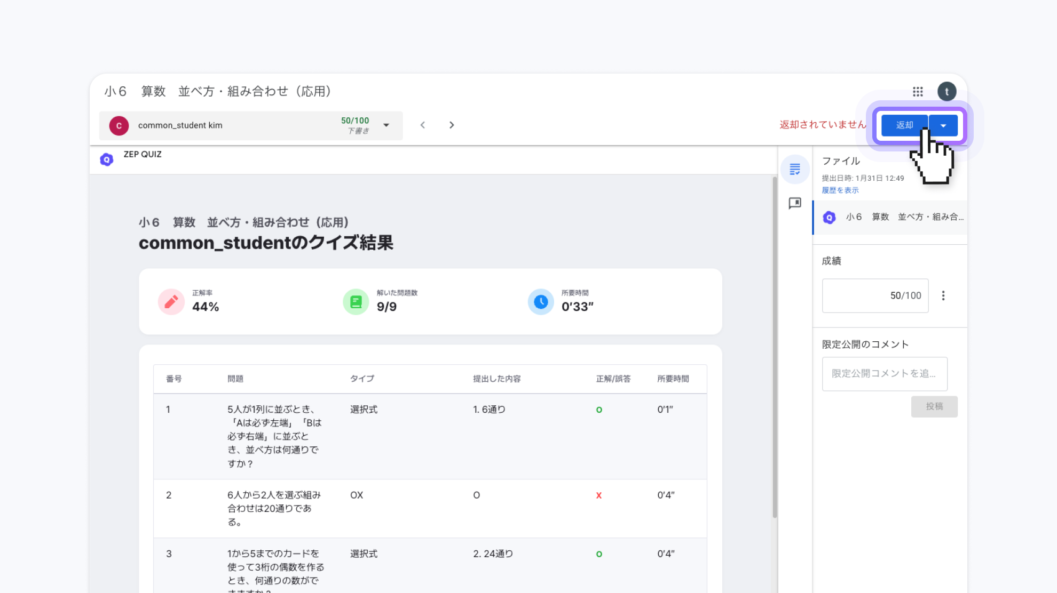The image size is (1057, 593).
Task: Click the quiz results vertical scrollbar
Action: click(x=775, y=347)
